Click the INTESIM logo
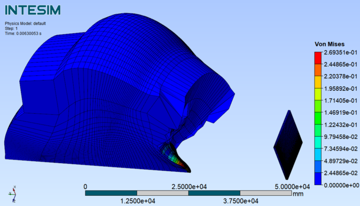The image size is (360, 206). [x=33, y=10]
